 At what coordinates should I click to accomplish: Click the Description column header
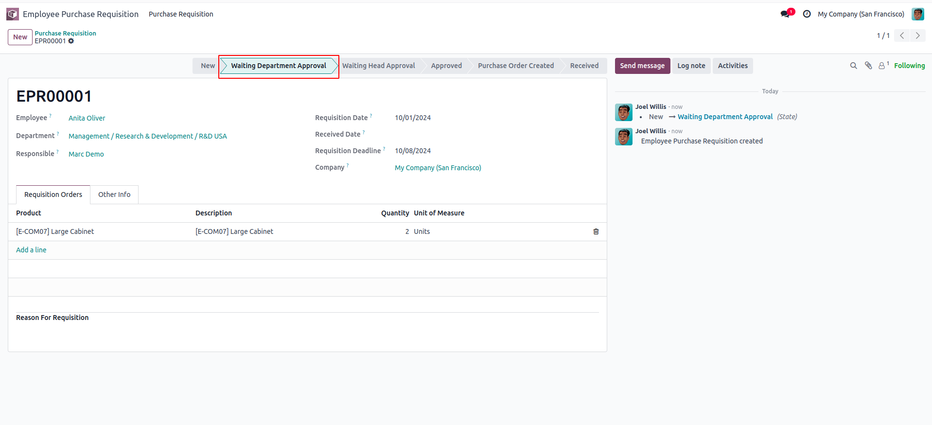pos(213,213)
